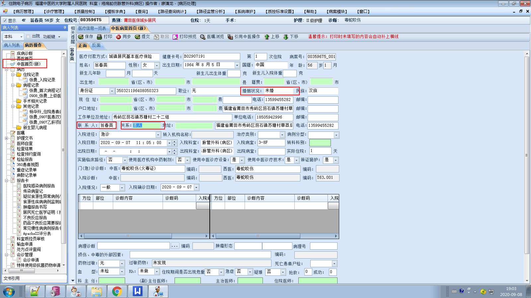The width and height of the screenshot is (531, 298).
Task: Open the 入院途径 dropdown
Action: point(158,134)
